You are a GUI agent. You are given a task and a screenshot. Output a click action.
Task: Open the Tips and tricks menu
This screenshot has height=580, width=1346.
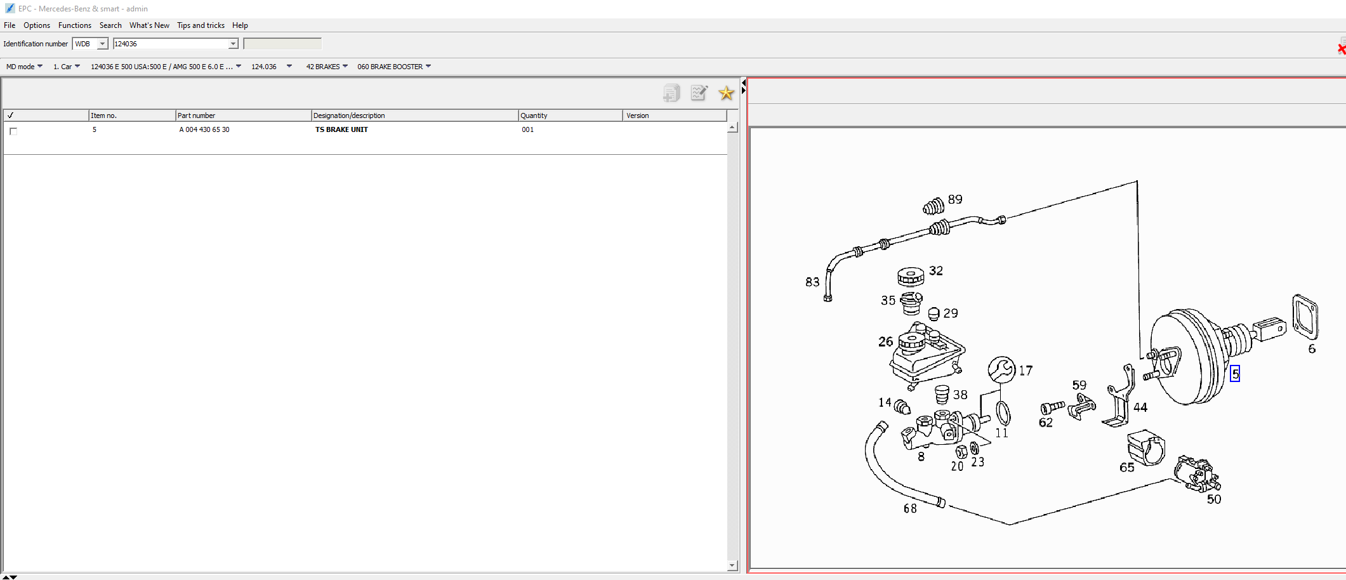(x=201, y=25)
